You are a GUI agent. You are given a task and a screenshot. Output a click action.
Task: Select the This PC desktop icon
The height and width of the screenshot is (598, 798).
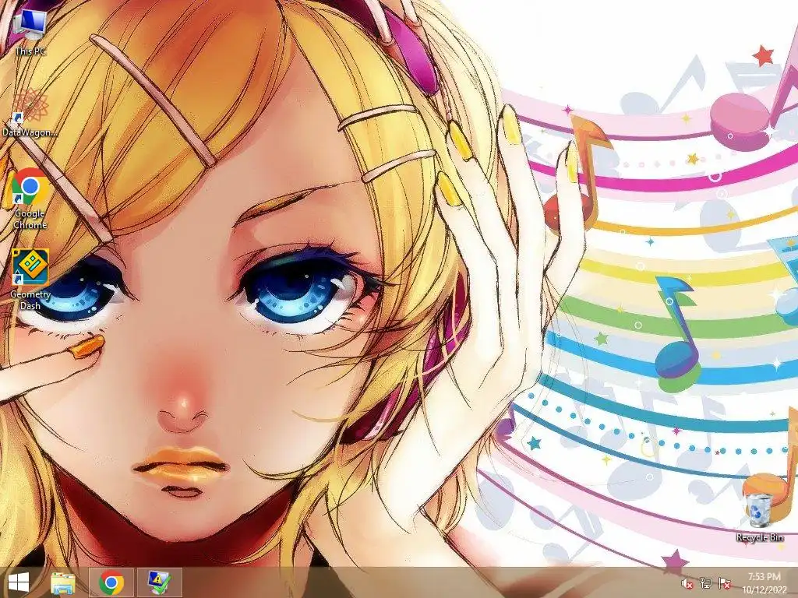pyautogui.click(x=30, y=31)
